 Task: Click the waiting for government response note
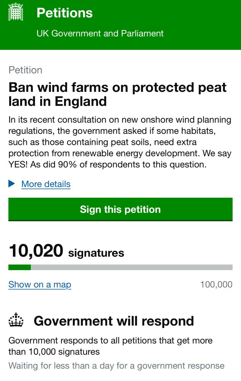116,366
